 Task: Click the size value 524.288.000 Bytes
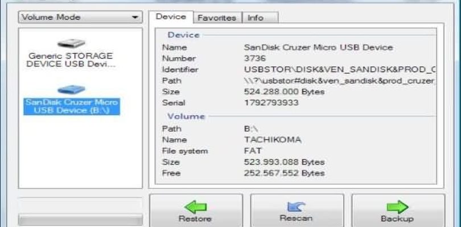tap(285, 92)
